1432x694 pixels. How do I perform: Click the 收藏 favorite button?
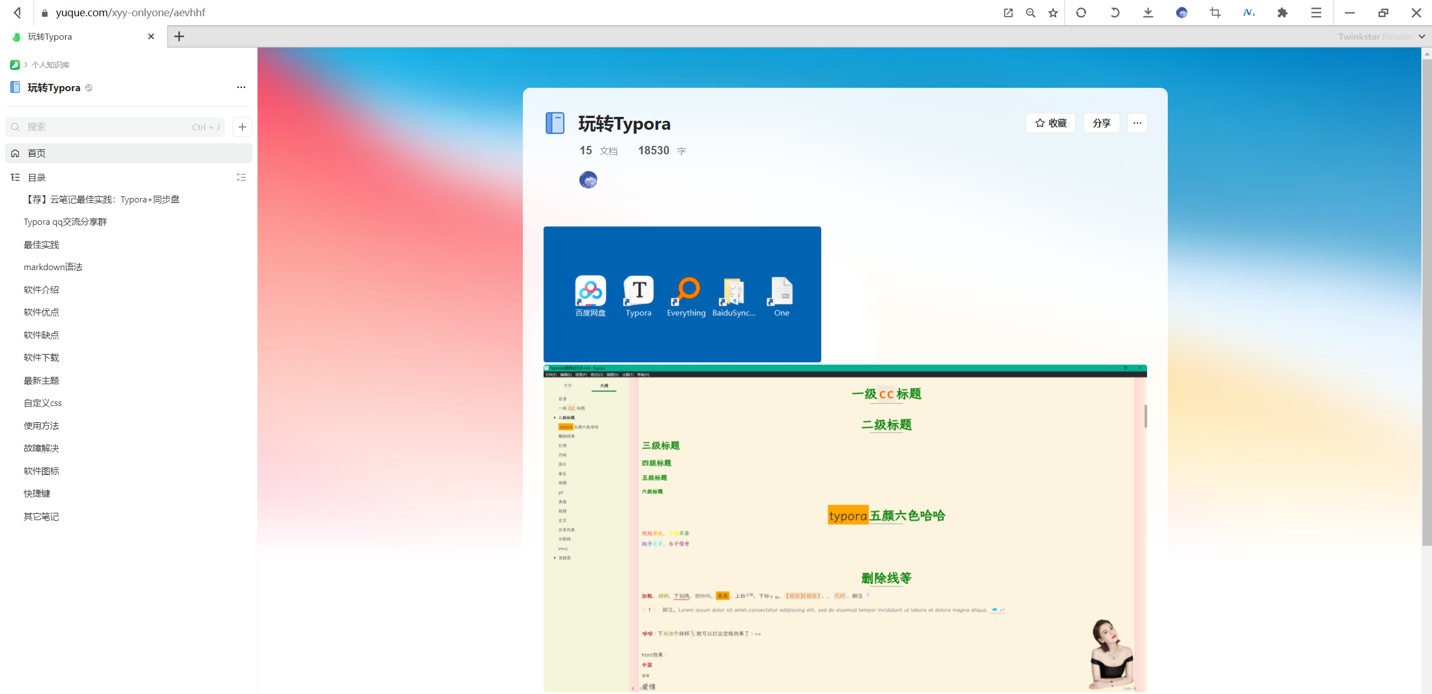(x=1051, y=123)
